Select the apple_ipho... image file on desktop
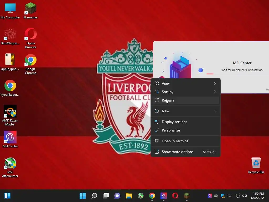269x202 pixels. coord(10,62)
